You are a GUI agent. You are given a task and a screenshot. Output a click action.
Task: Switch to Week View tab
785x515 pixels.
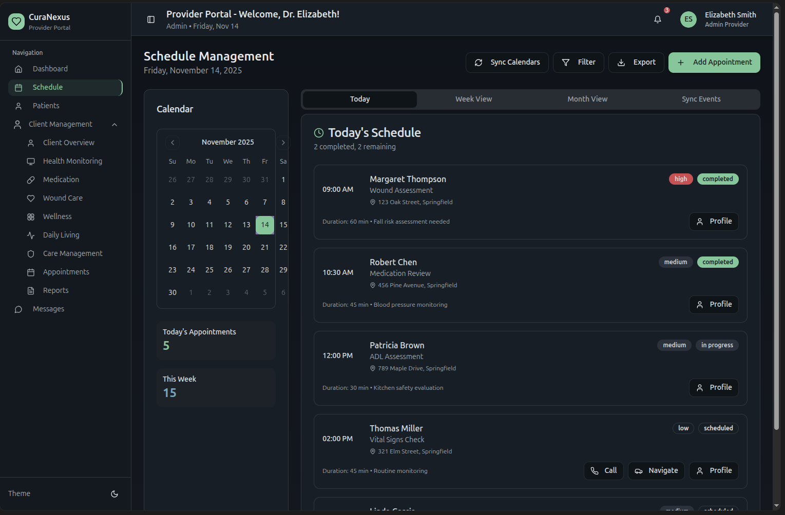[473, 99]
